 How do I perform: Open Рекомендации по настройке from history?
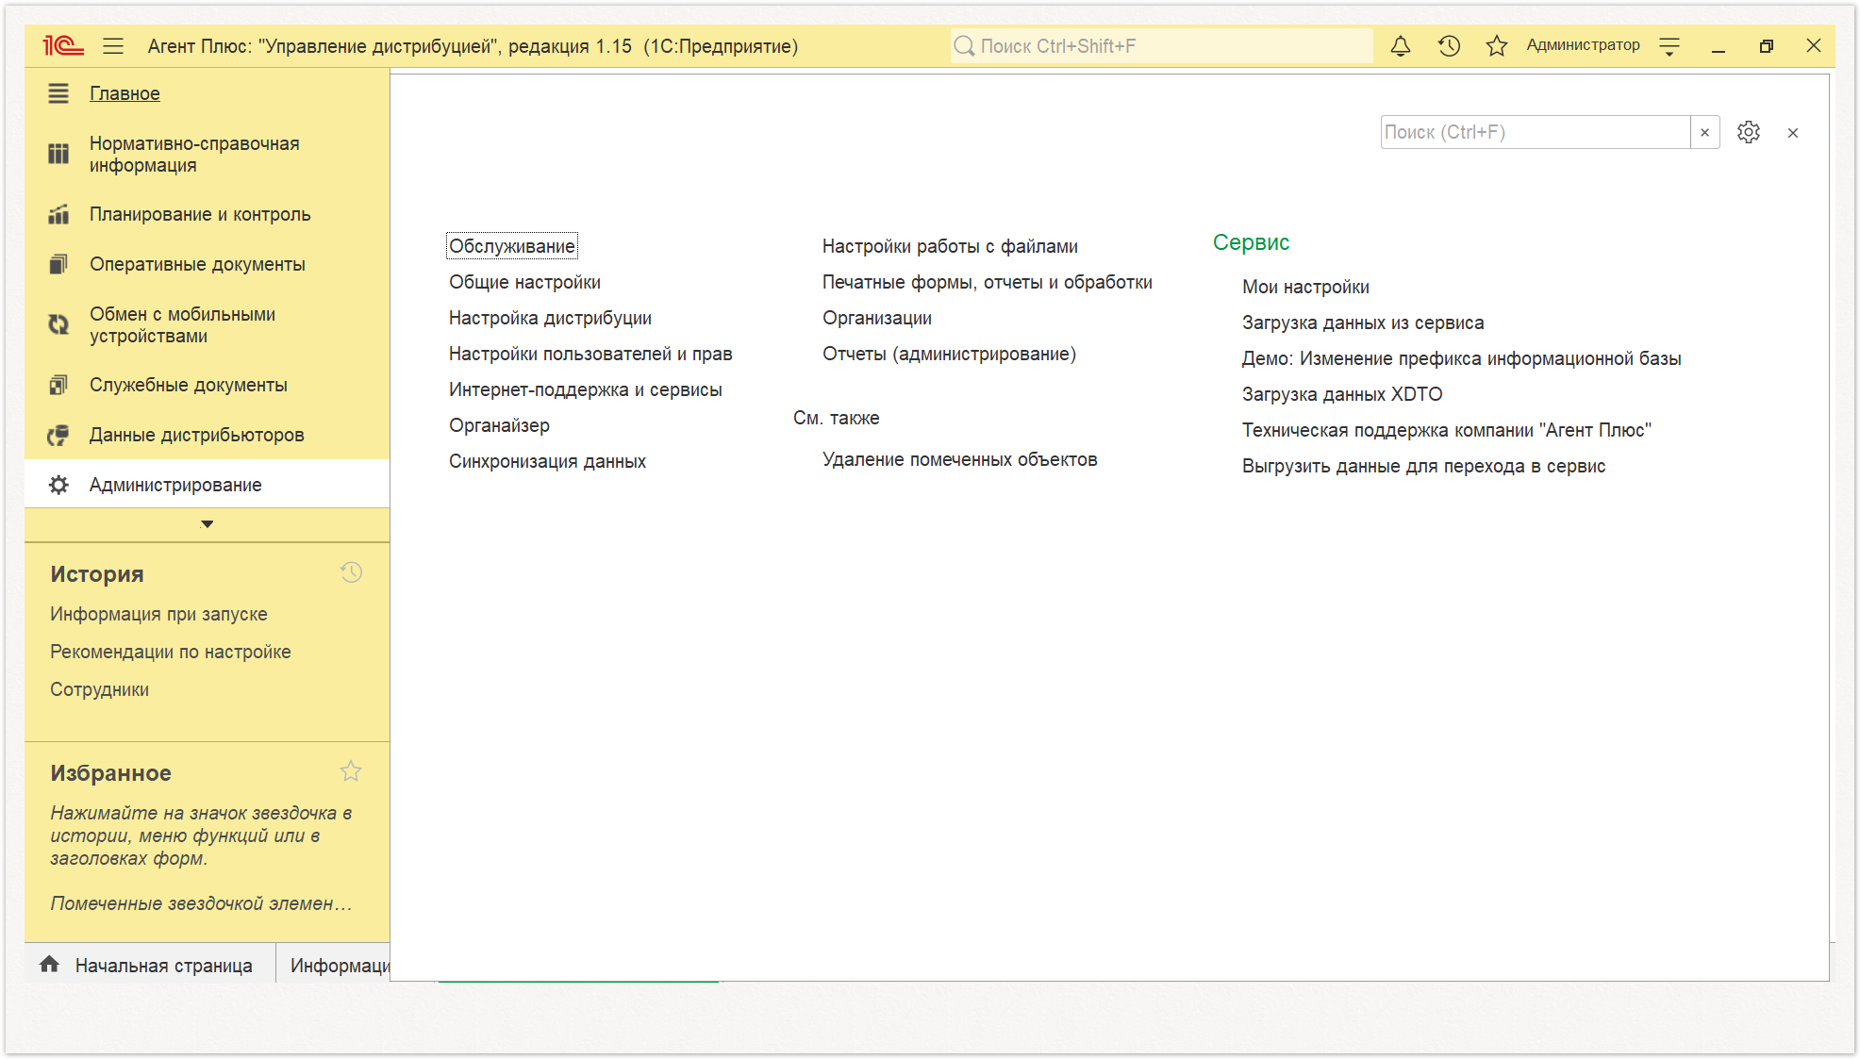click(x=170, y=652)
